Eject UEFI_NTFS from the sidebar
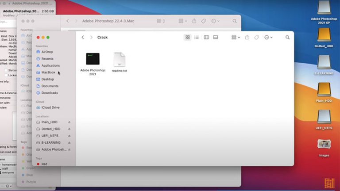340x191 pixels. 70,136
